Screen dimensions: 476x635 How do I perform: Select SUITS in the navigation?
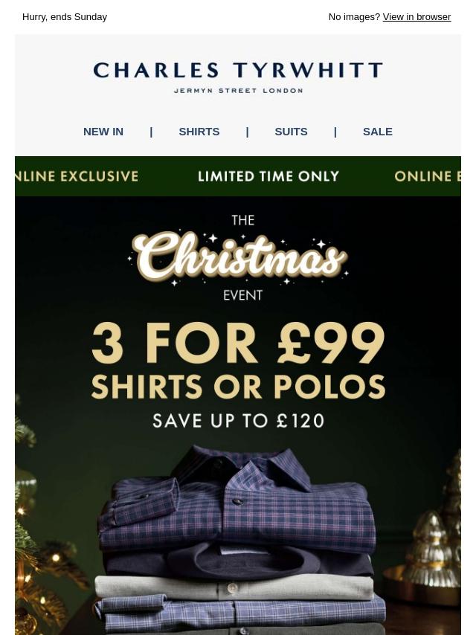[291, 132]
